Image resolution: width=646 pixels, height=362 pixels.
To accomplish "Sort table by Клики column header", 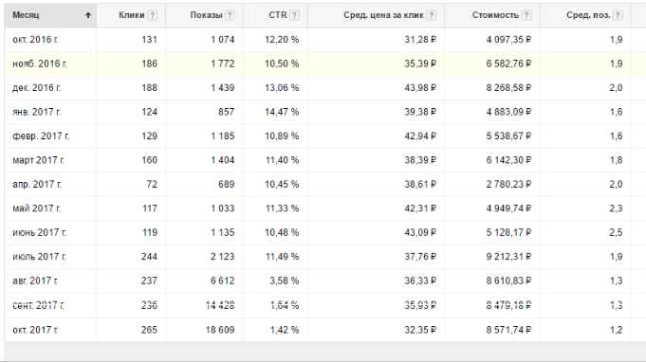I will pyautogui.click(x=132, y=15).
